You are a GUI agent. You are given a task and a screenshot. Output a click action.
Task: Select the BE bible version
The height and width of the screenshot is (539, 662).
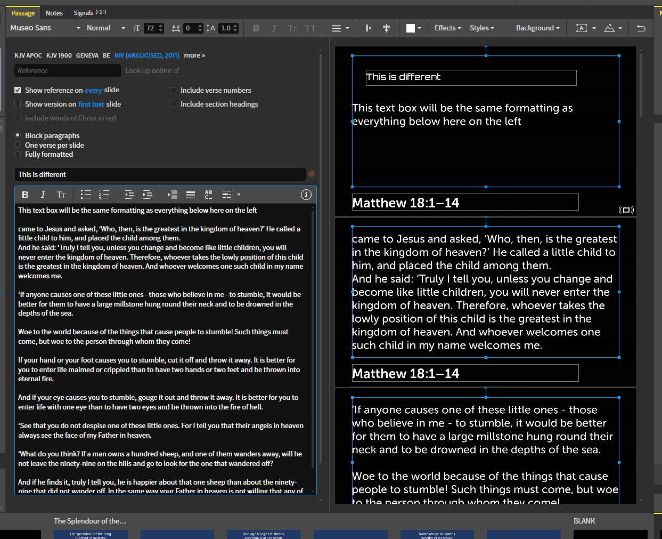pos(107,55)
